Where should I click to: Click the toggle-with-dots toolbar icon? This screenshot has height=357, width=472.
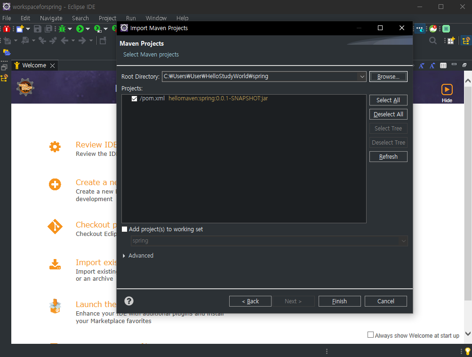420,29
